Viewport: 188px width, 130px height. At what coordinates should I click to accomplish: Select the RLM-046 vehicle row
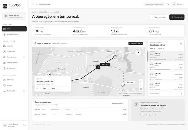(166, 76)
